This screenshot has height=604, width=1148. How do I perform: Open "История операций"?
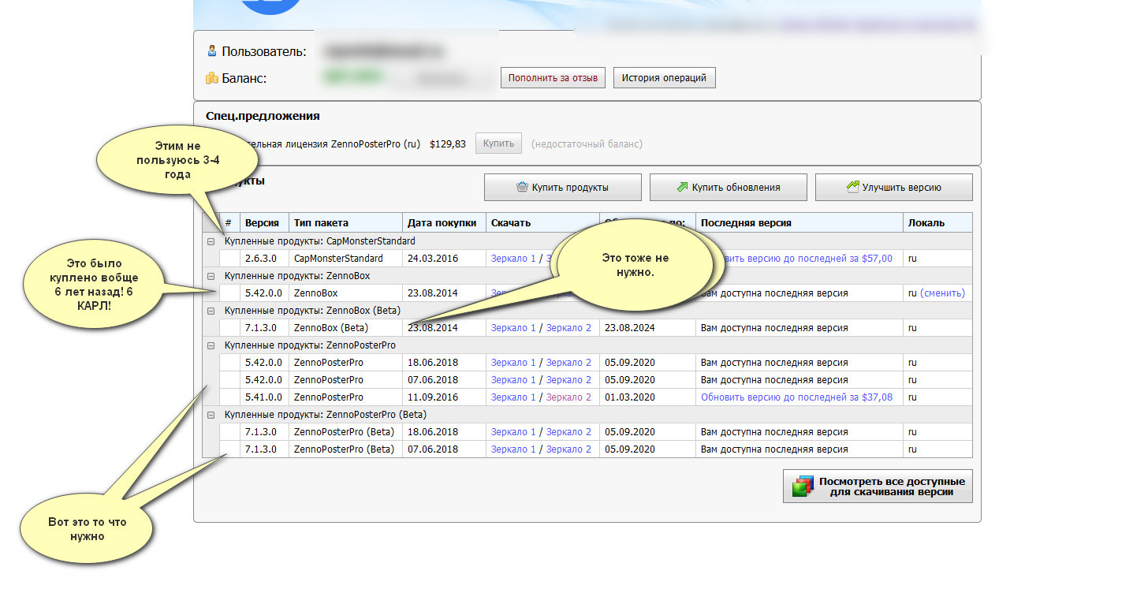(664, 78)
